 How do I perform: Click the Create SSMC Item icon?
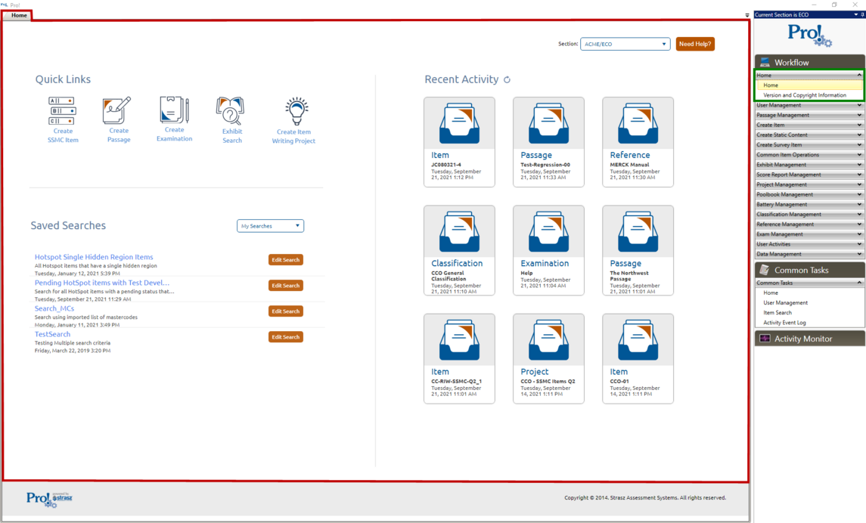click(x=63, y=110)
